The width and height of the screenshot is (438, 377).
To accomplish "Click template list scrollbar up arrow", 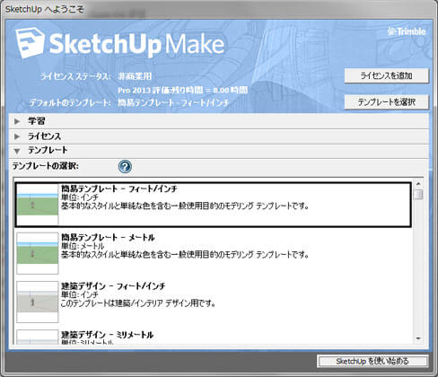I will 418,184.
